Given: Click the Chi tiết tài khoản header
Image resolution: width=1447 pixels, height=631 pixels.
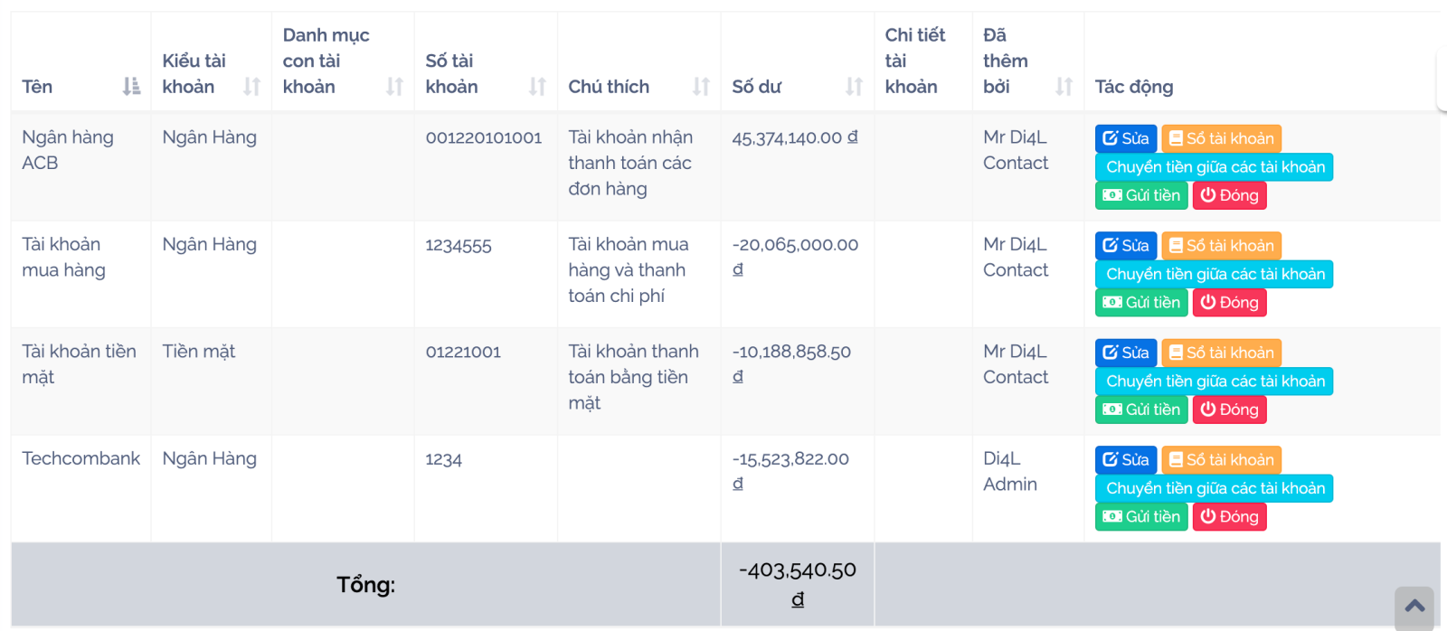Looking at the screenshot, I should pyautogui.click(x=914, y=61).
